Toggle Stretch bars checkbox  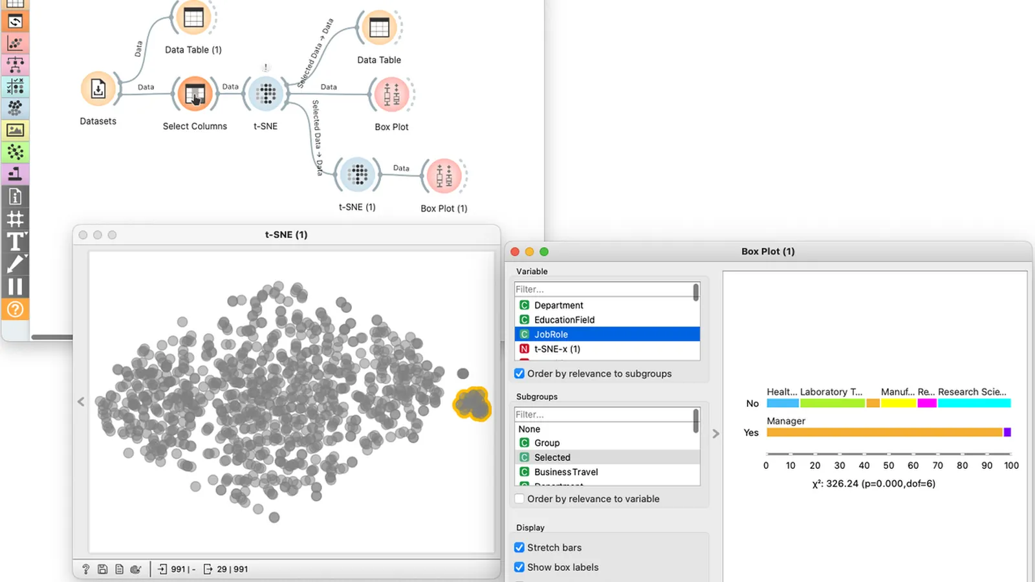[519, 547]
